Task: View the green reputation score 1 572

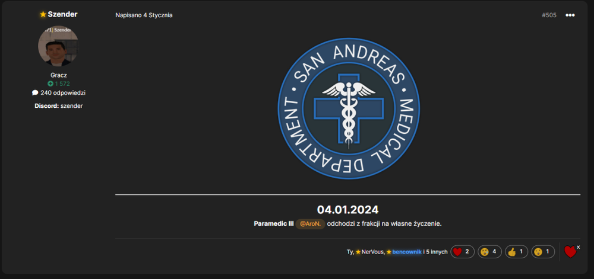Action: [x=59, y=84]
